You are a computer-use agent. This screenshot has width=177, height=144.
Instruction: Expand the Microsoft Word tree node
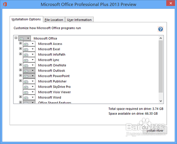pos(21,97)
